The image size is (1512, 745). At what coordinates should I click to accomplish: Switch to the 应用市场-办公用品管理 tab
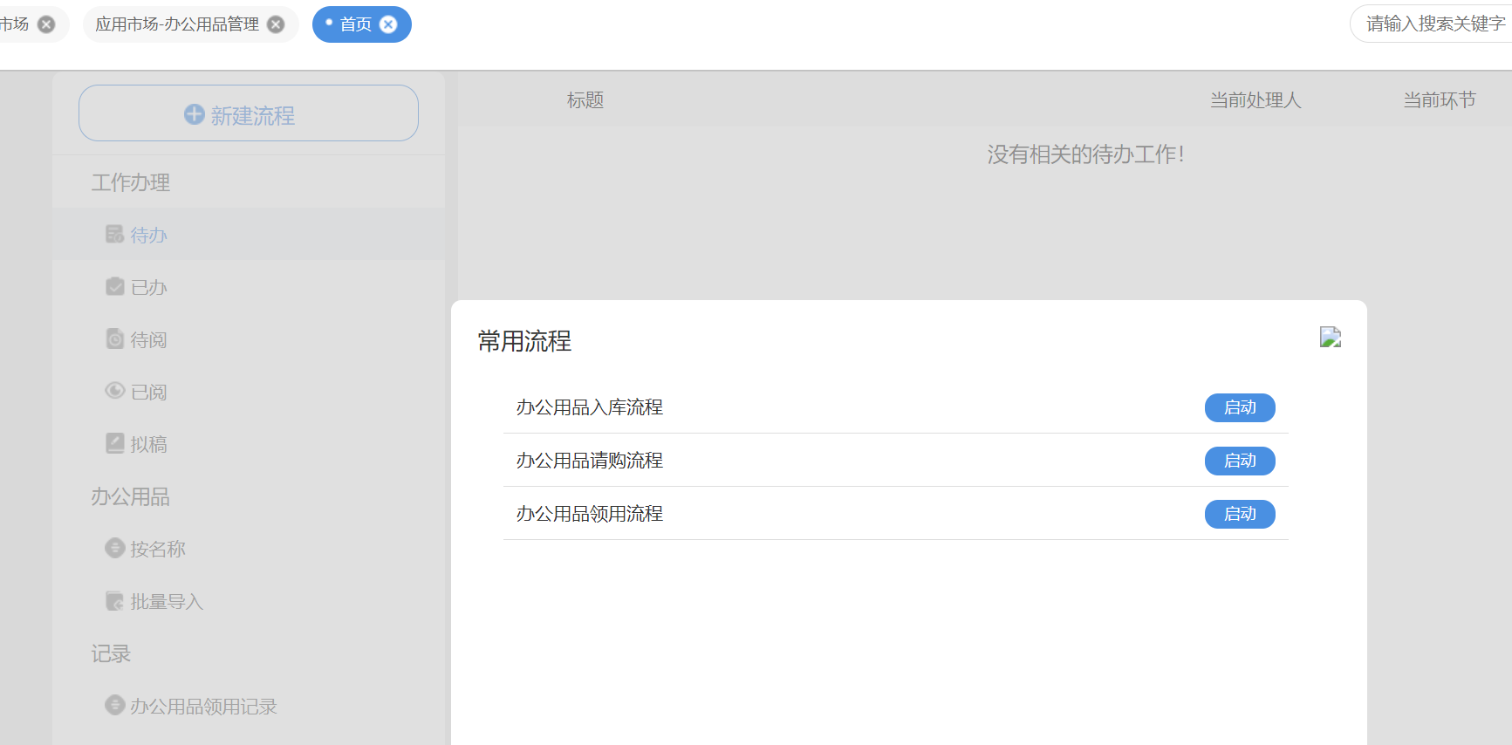[177, 24]
